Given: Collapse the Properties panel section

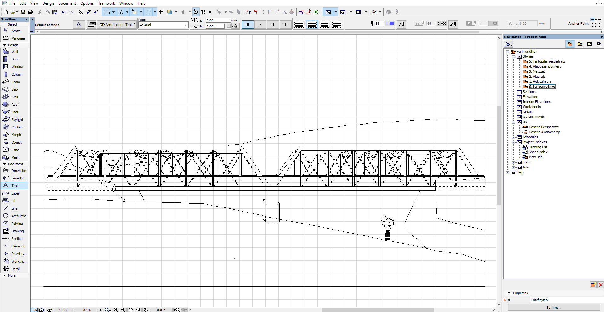Looking at the screenshot, I should tap(509, 293).
